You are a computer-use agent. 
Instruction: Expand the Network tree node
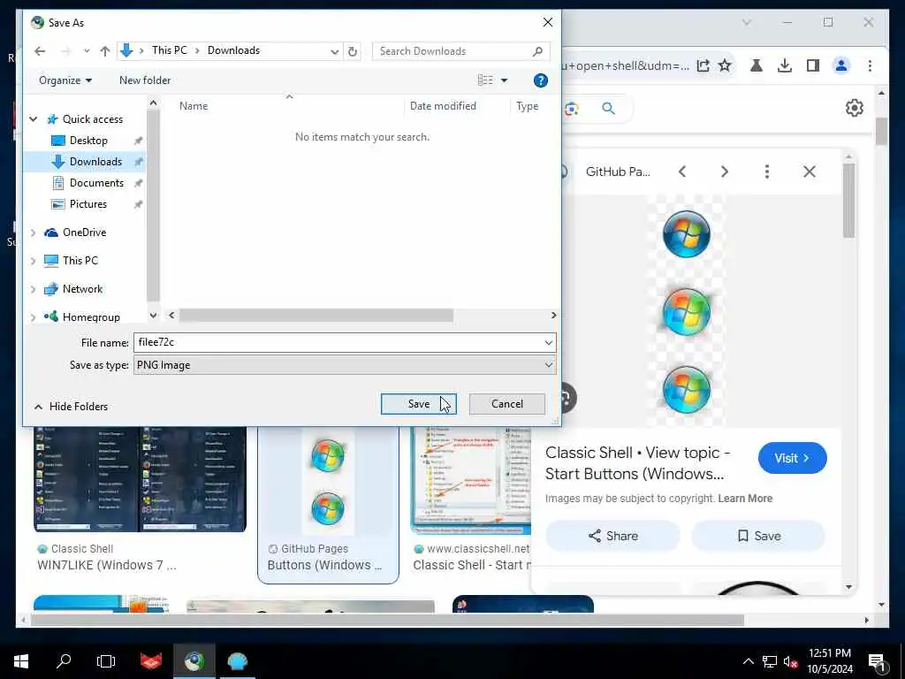click(33, 289)
